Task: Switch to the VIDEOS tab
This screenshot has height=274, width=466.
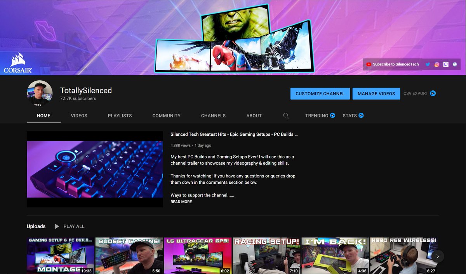Action: pos(79,115)
